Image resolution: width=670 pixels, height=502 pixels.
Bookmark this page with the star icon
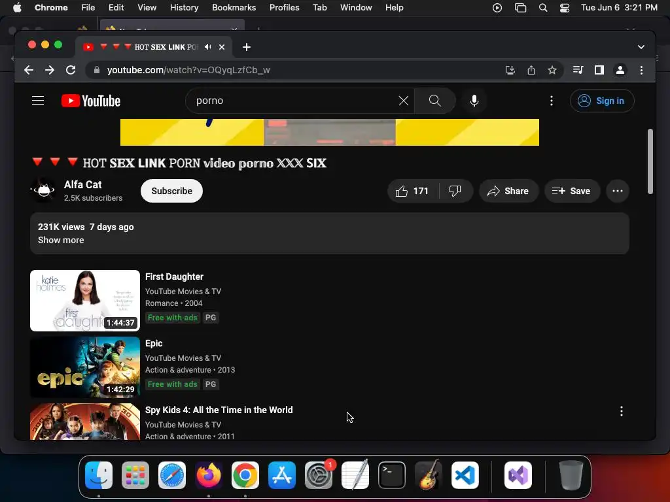tap(552, 70)
